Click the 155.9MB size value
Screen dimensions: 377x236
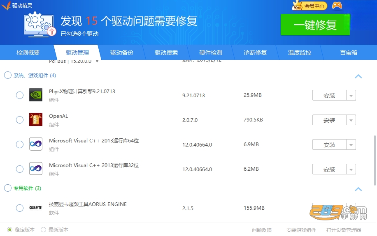254,208
